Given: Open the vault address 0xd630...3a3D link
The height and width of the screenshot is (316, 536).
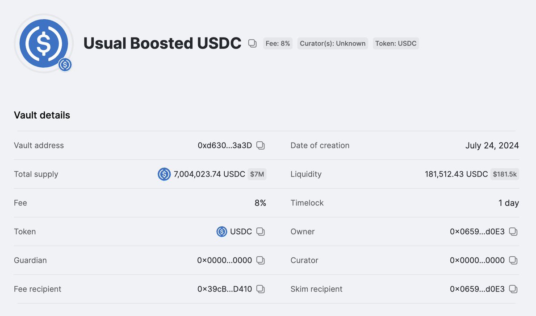Looking at the screenshot, I should click(x=225, y=145).
